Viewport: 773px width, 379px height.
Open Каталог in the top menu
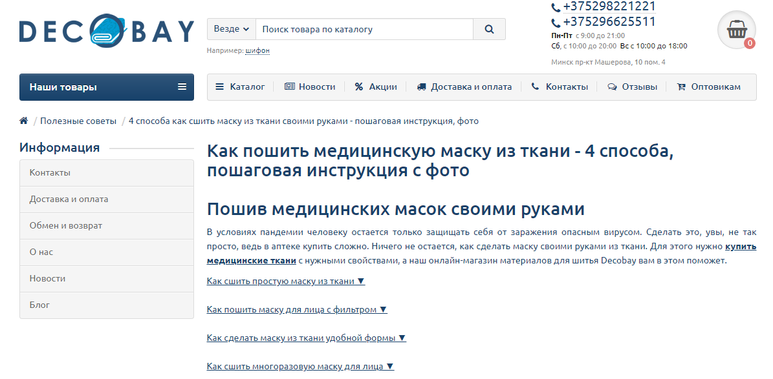[240, 87]
